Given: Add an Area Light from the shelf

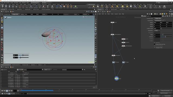Looking at the screenshot, I should (102, 7).
